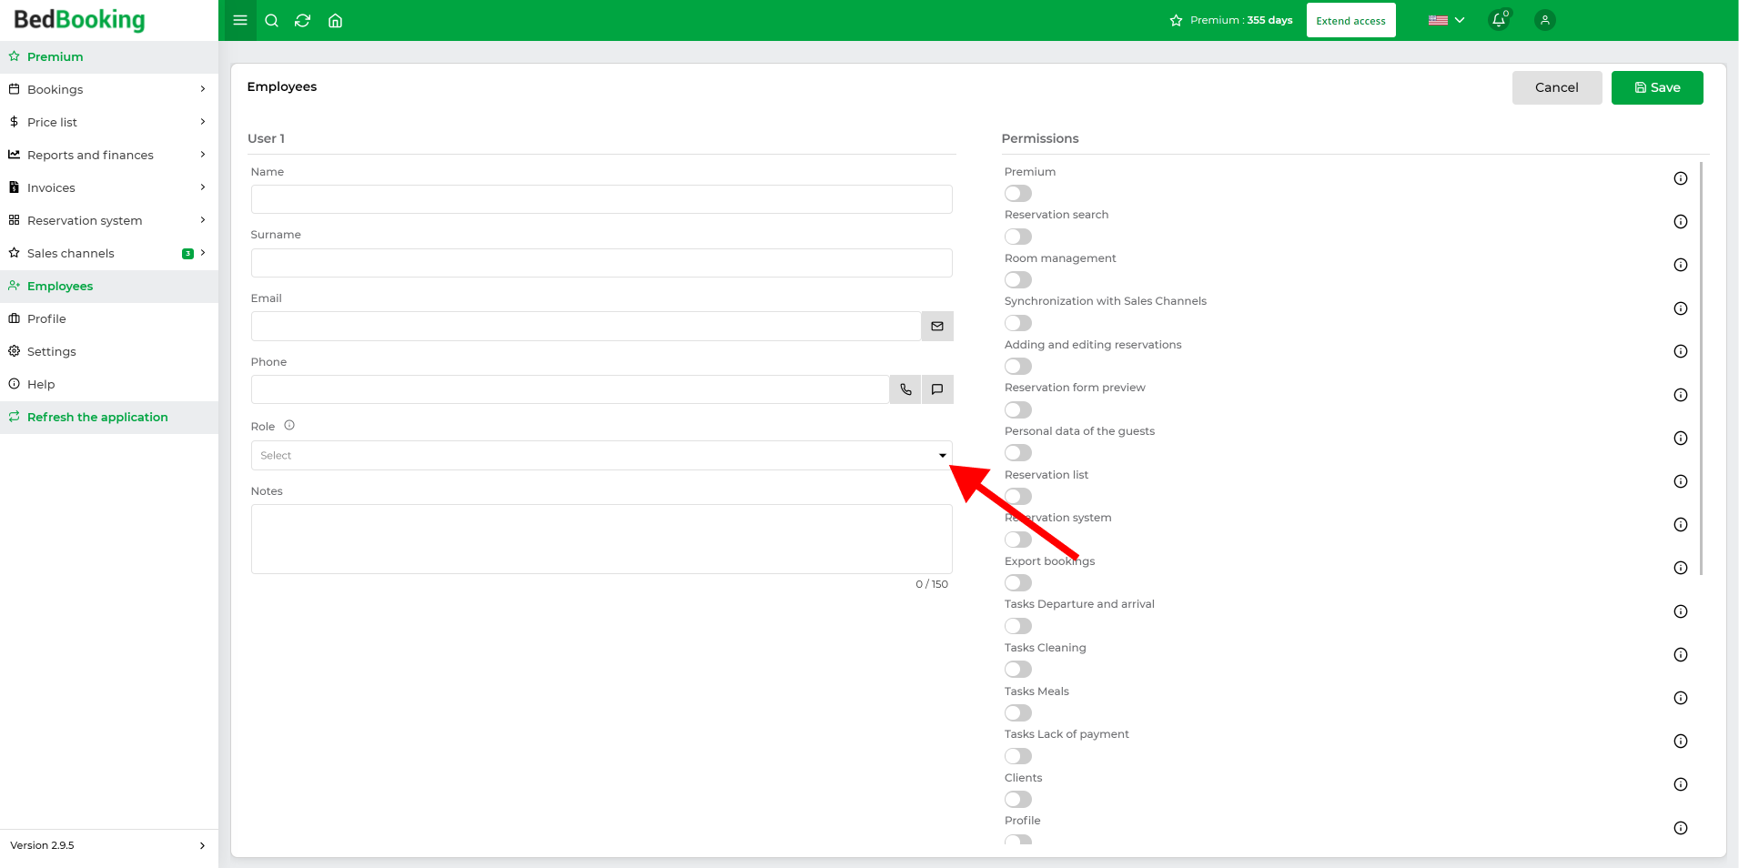
Task: Enable the Tasks Cleaning toggle
Action: point(1018,669)
